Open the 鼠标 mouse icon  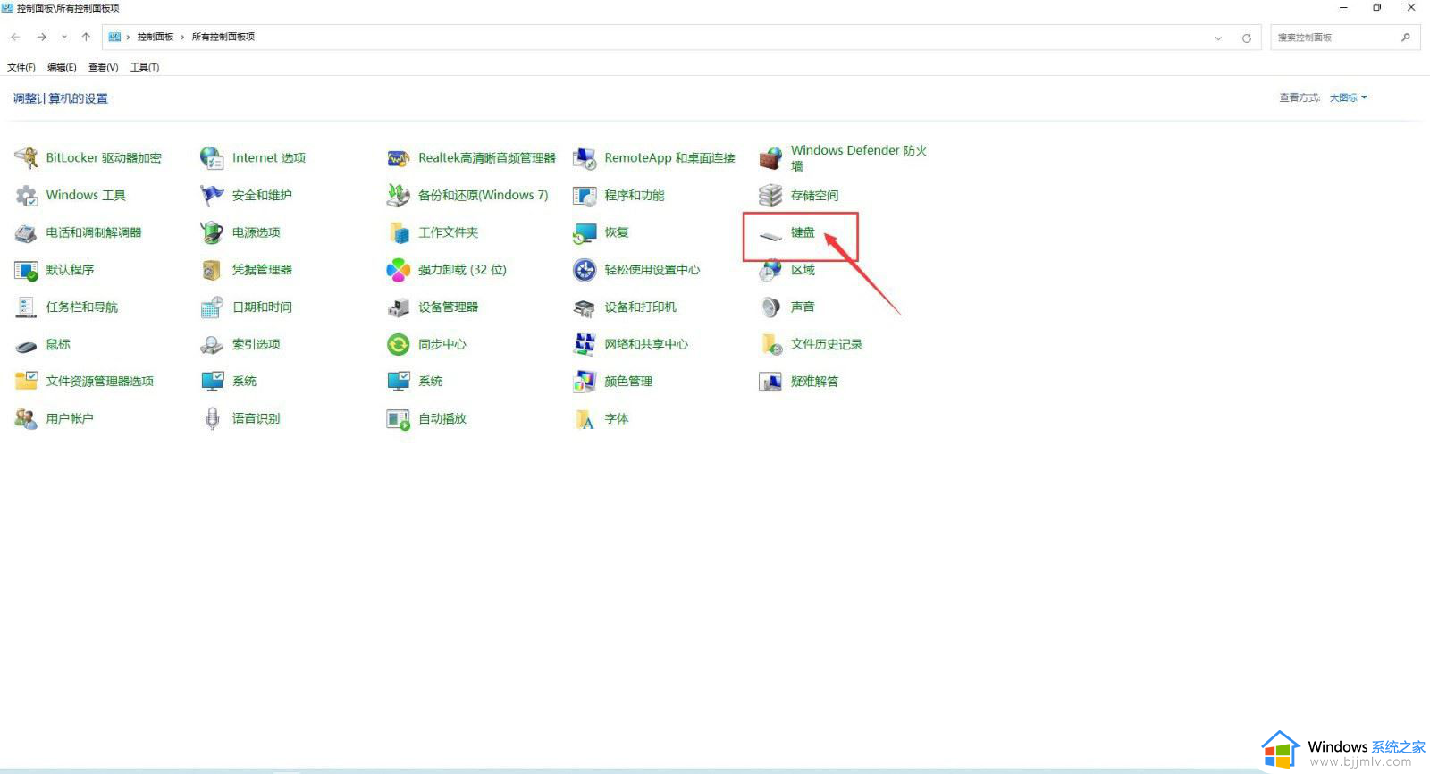[x=27, y=345]
